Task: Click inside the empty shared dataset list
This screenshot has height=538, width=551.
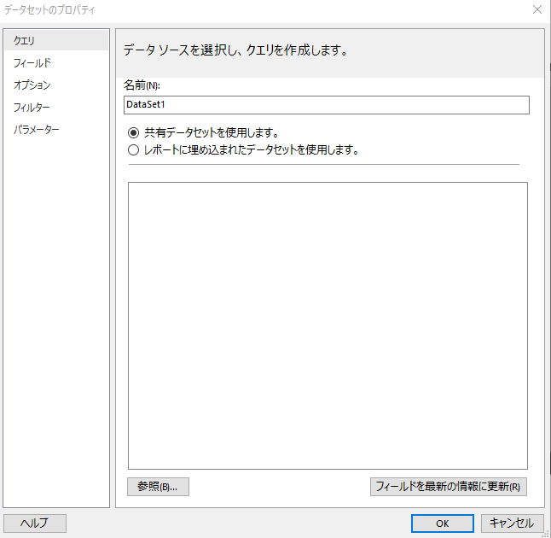Action: click(x=328, y=325)
